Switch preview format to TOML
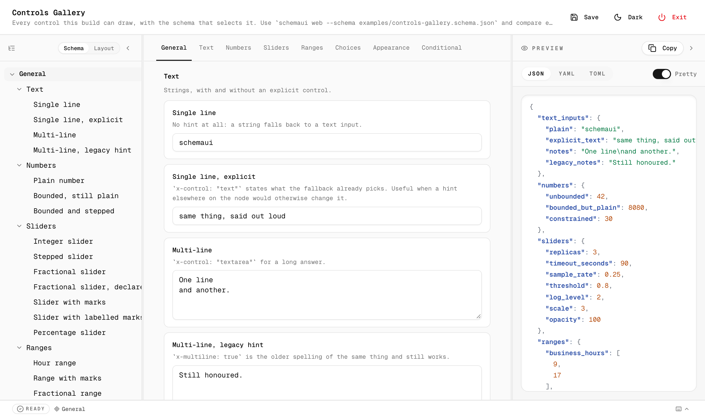Screen dimensions: 705x417 point(597,74)
